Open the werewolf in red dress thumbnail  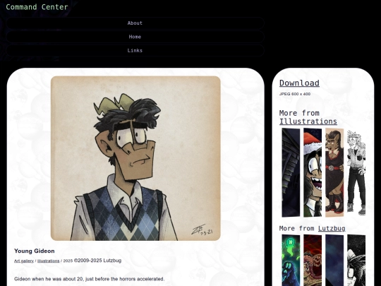334,172
